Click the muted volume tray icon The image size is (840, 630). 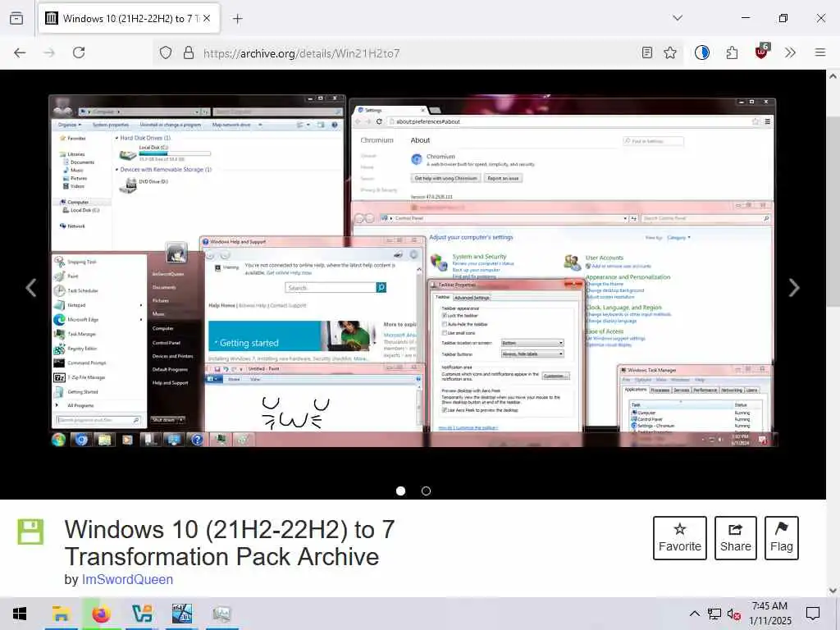(x=734, y=614)
